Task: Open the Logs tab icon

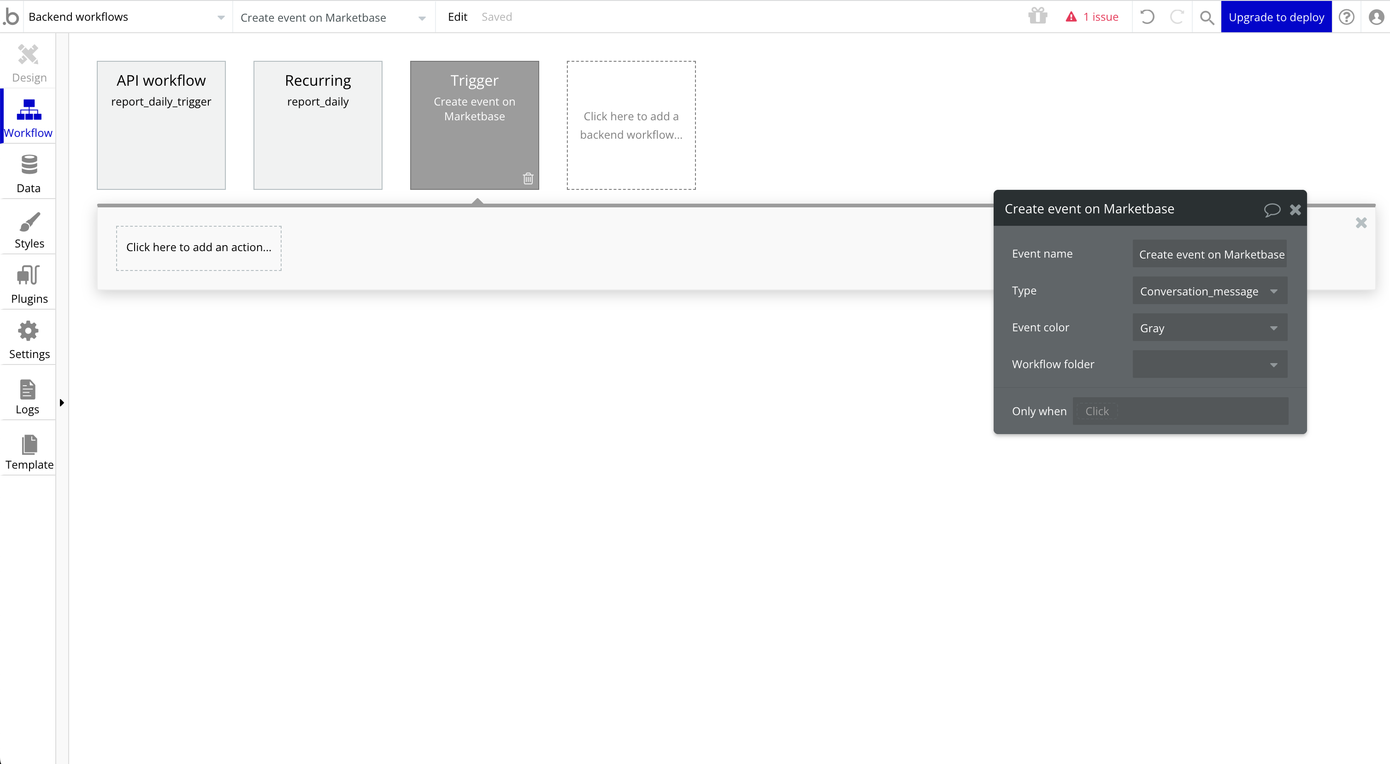Action: [28, 389]
